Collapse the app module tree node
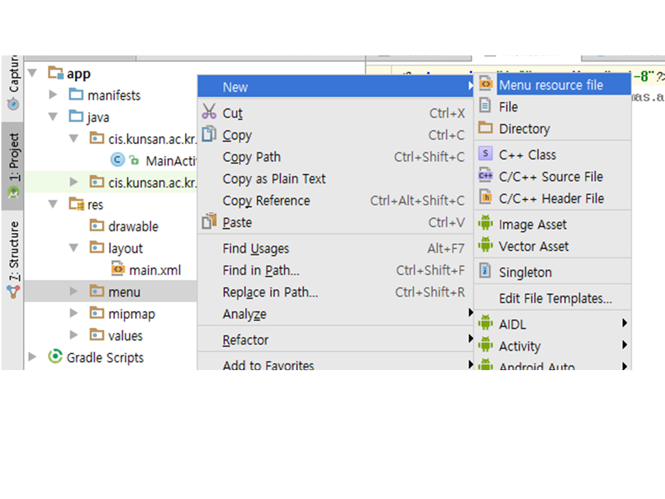Viewport: 665px width, 499px height. tap(32, 73)
